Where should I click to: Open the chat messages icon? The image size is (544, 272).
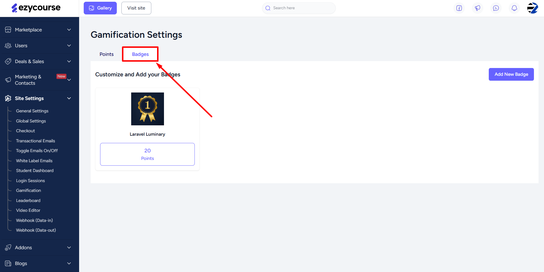pyautogui.click(x=496, y=8)
